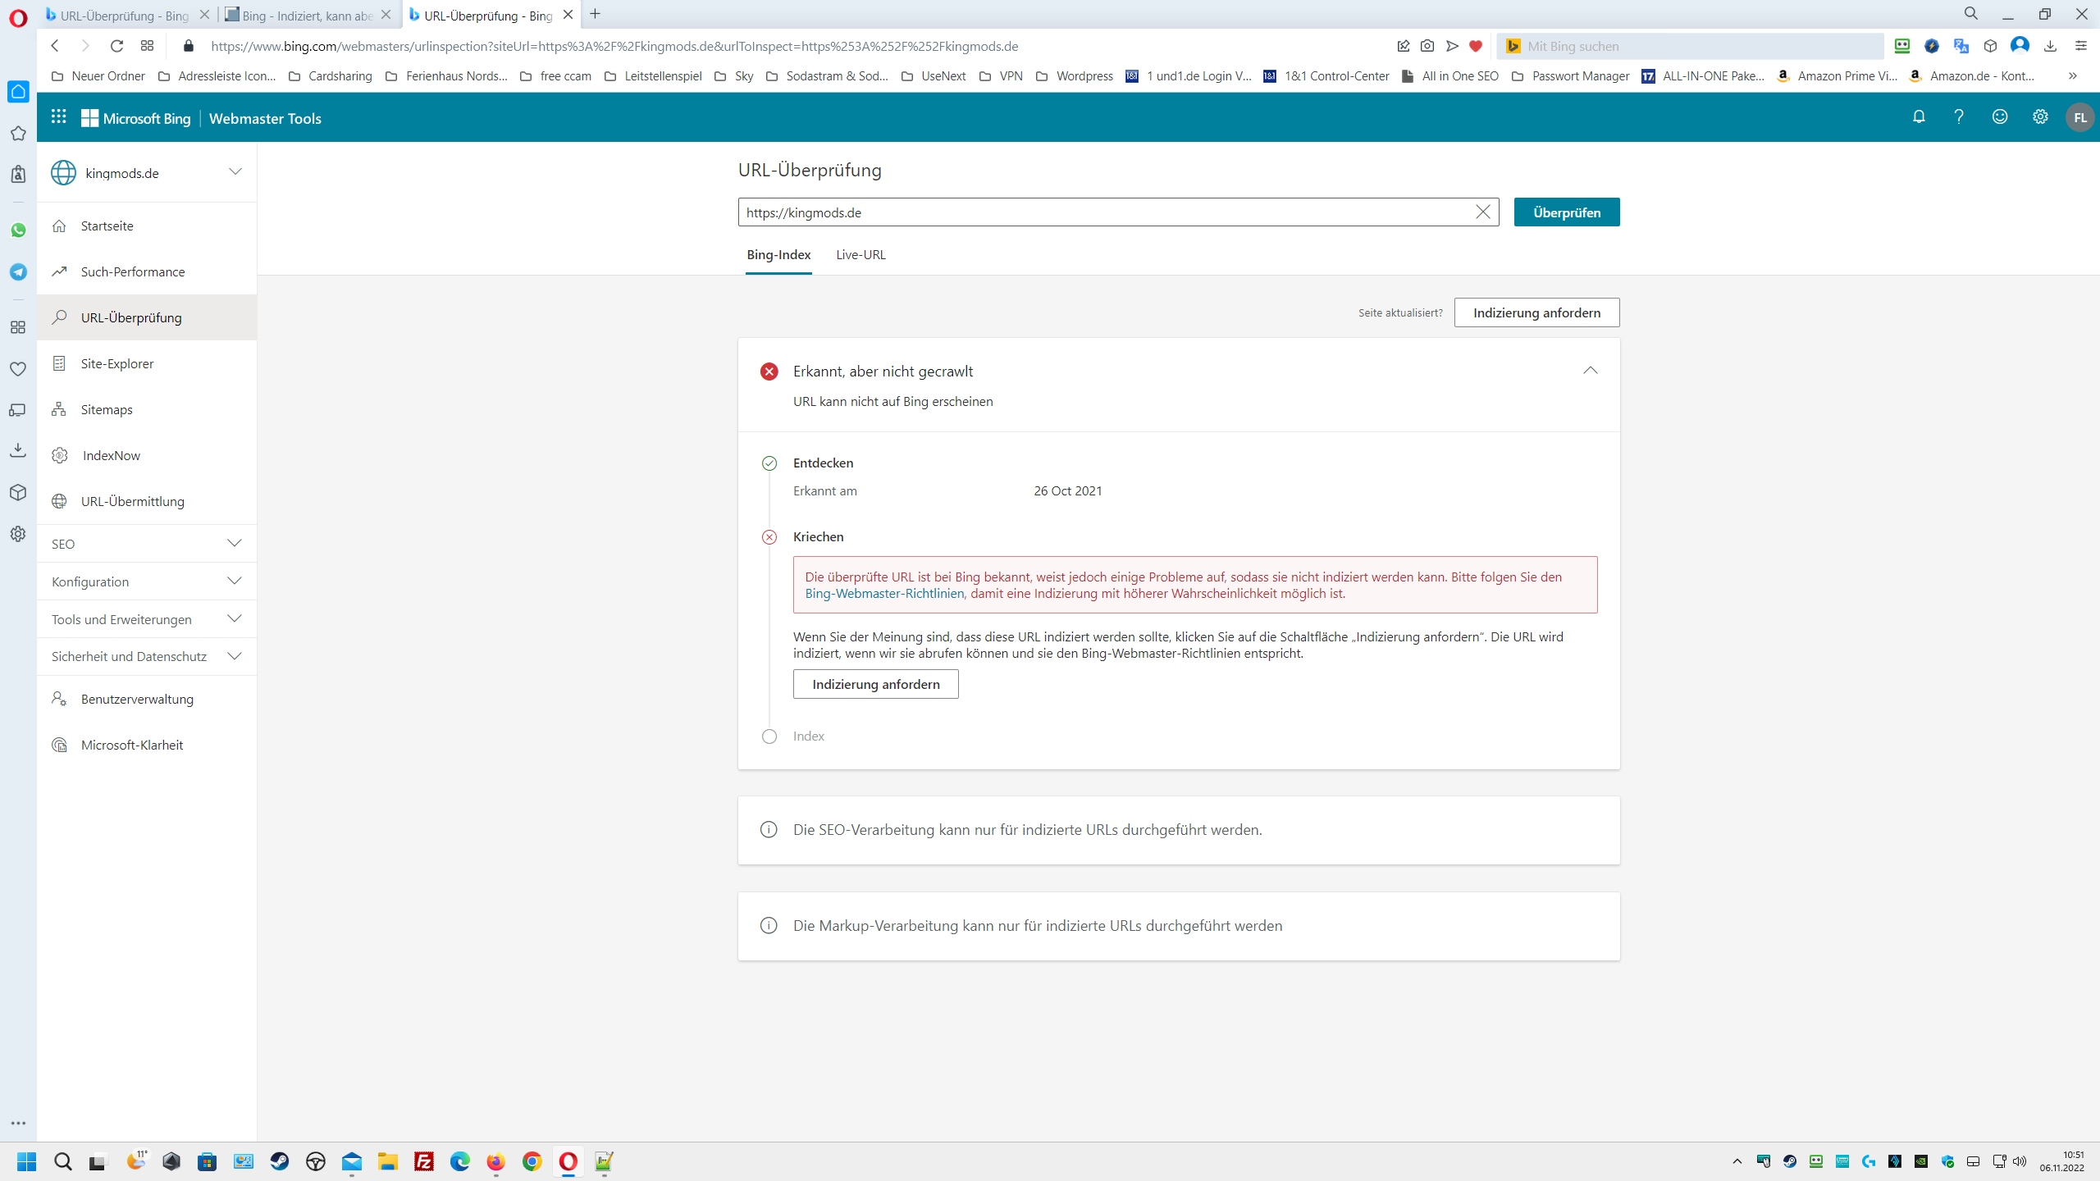Open Webmaster Tools settings gear

(x=2040, y=117)
